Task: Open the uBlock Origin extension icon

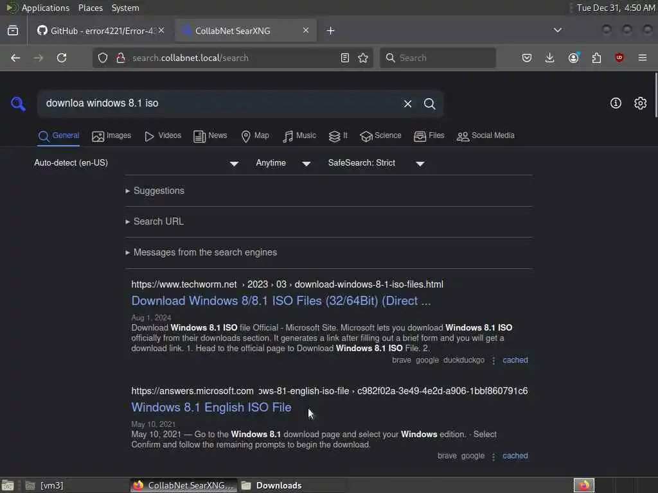Action: tap(619, 58)
